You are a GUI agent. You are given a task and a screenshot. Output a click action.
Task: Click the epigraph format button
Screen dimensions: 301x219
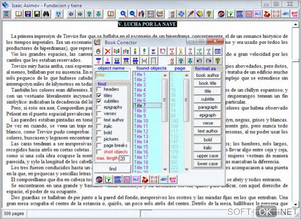tap(207, 115)
